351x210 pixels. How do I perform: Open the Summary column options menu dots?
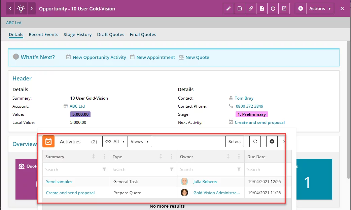point(104,156)
